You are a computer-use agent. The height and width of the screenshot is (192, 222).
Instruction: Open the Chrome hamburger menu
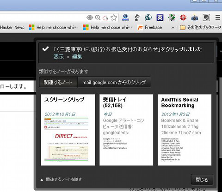pyautogui.click(x=218, y=18)
